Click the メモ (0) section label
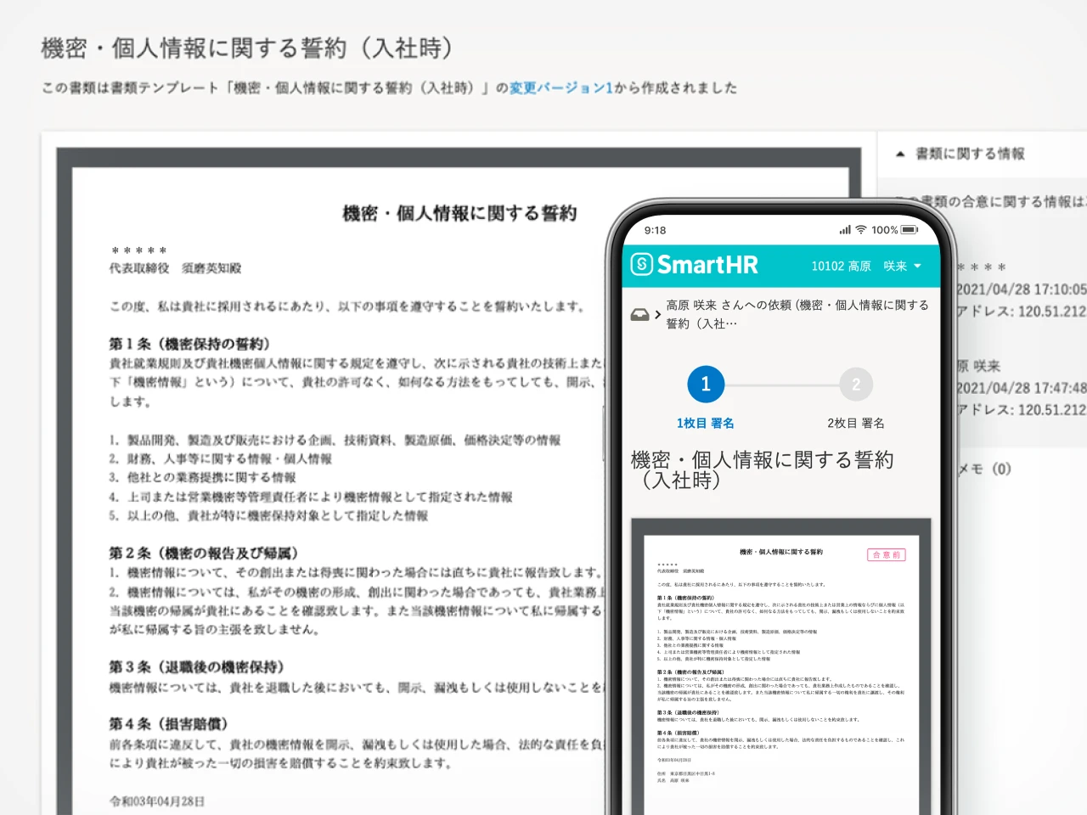Viewport: 1087px width, 815px height. (x=984, y=469)
